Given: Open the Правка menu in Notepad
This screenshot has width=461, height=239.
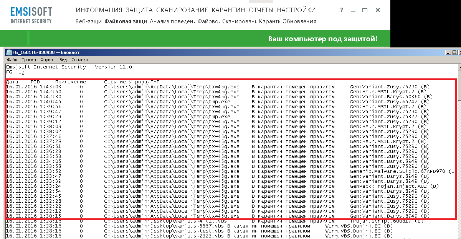Looking at the screenshot, I should coord(29,60).
